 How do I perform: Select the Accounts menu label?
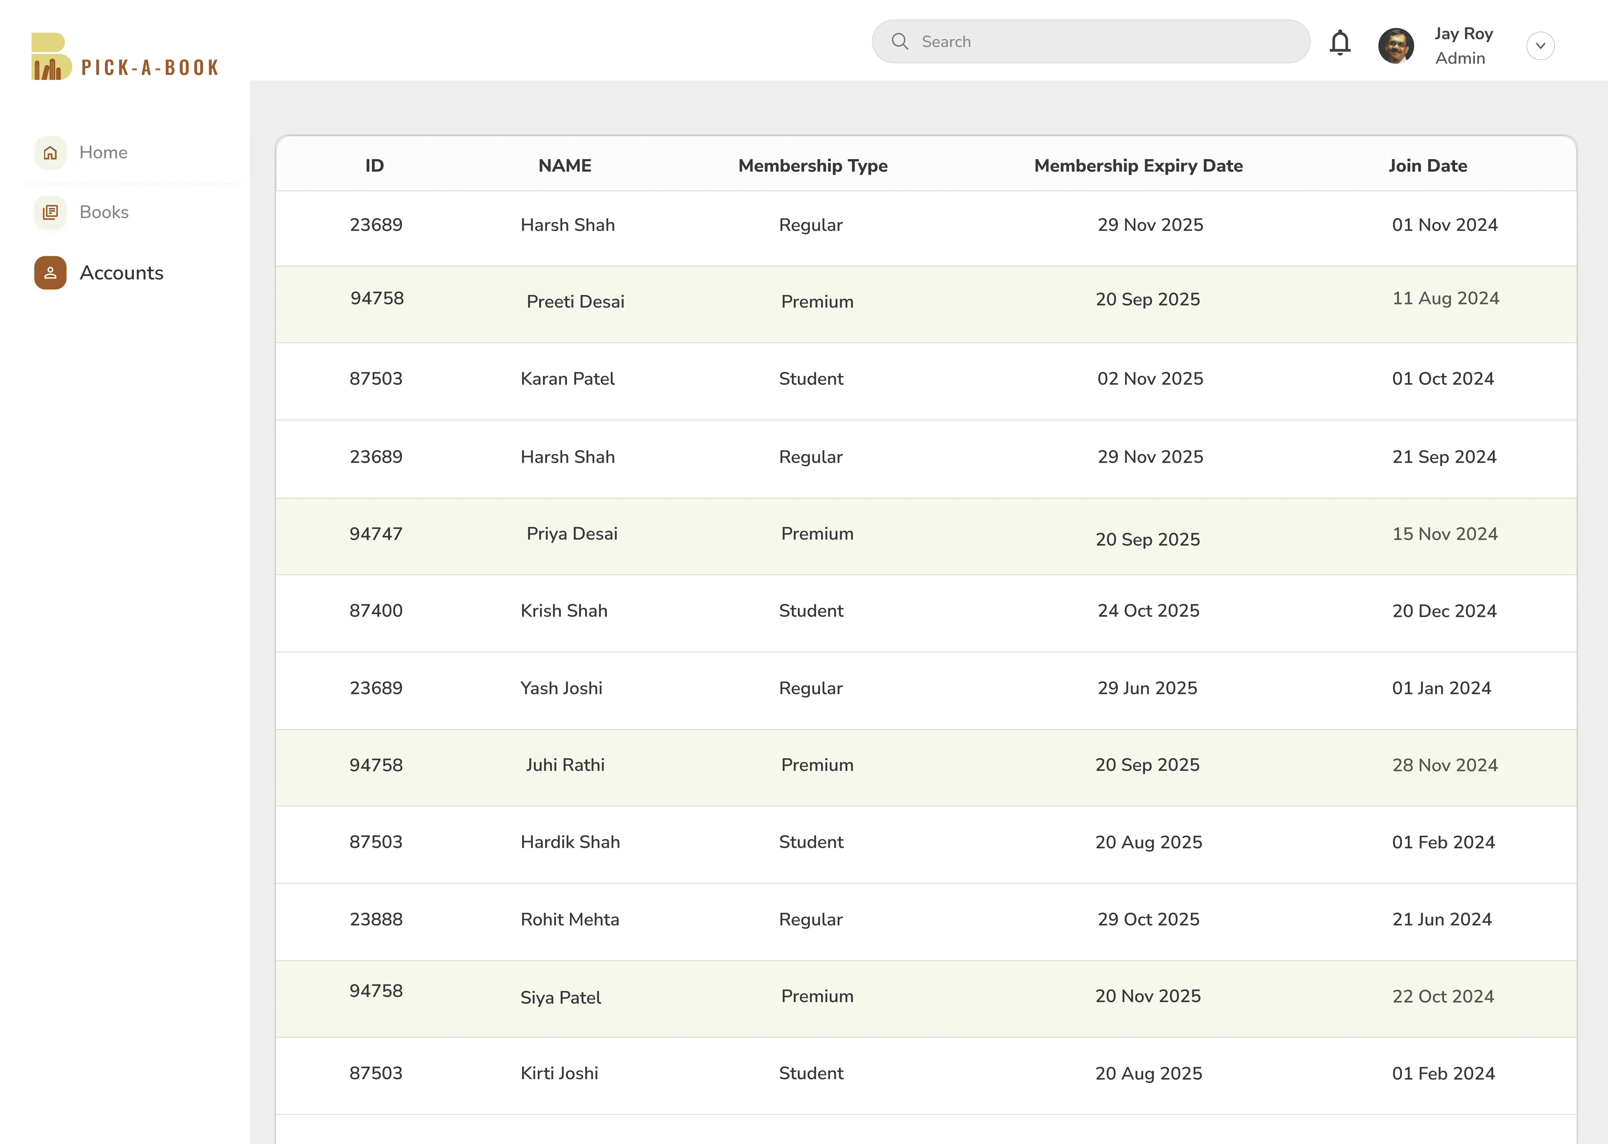(x=122, y=273)
